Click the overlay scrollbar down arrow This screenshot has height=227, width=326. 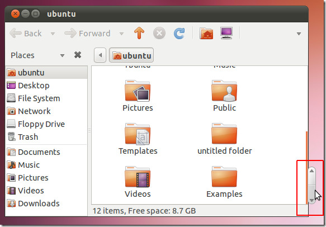311,200
